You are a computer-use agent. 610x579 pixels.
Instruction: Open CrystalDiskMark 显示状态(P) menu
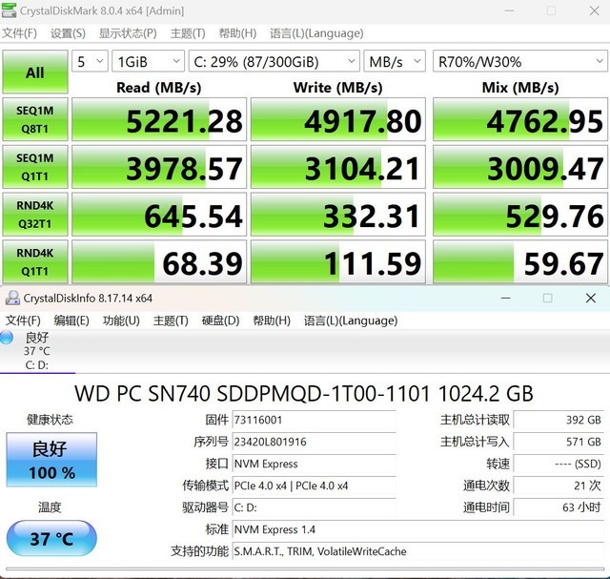click(x=128, y=33)
